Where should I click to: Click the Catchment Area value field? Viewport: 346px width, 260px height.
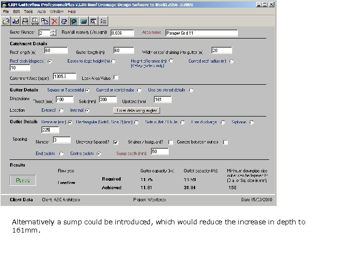65,77
